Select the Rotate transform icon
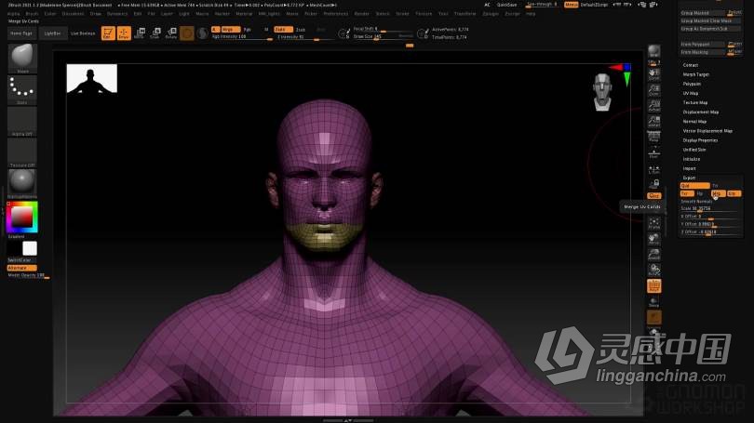 [x=171, y=33]
